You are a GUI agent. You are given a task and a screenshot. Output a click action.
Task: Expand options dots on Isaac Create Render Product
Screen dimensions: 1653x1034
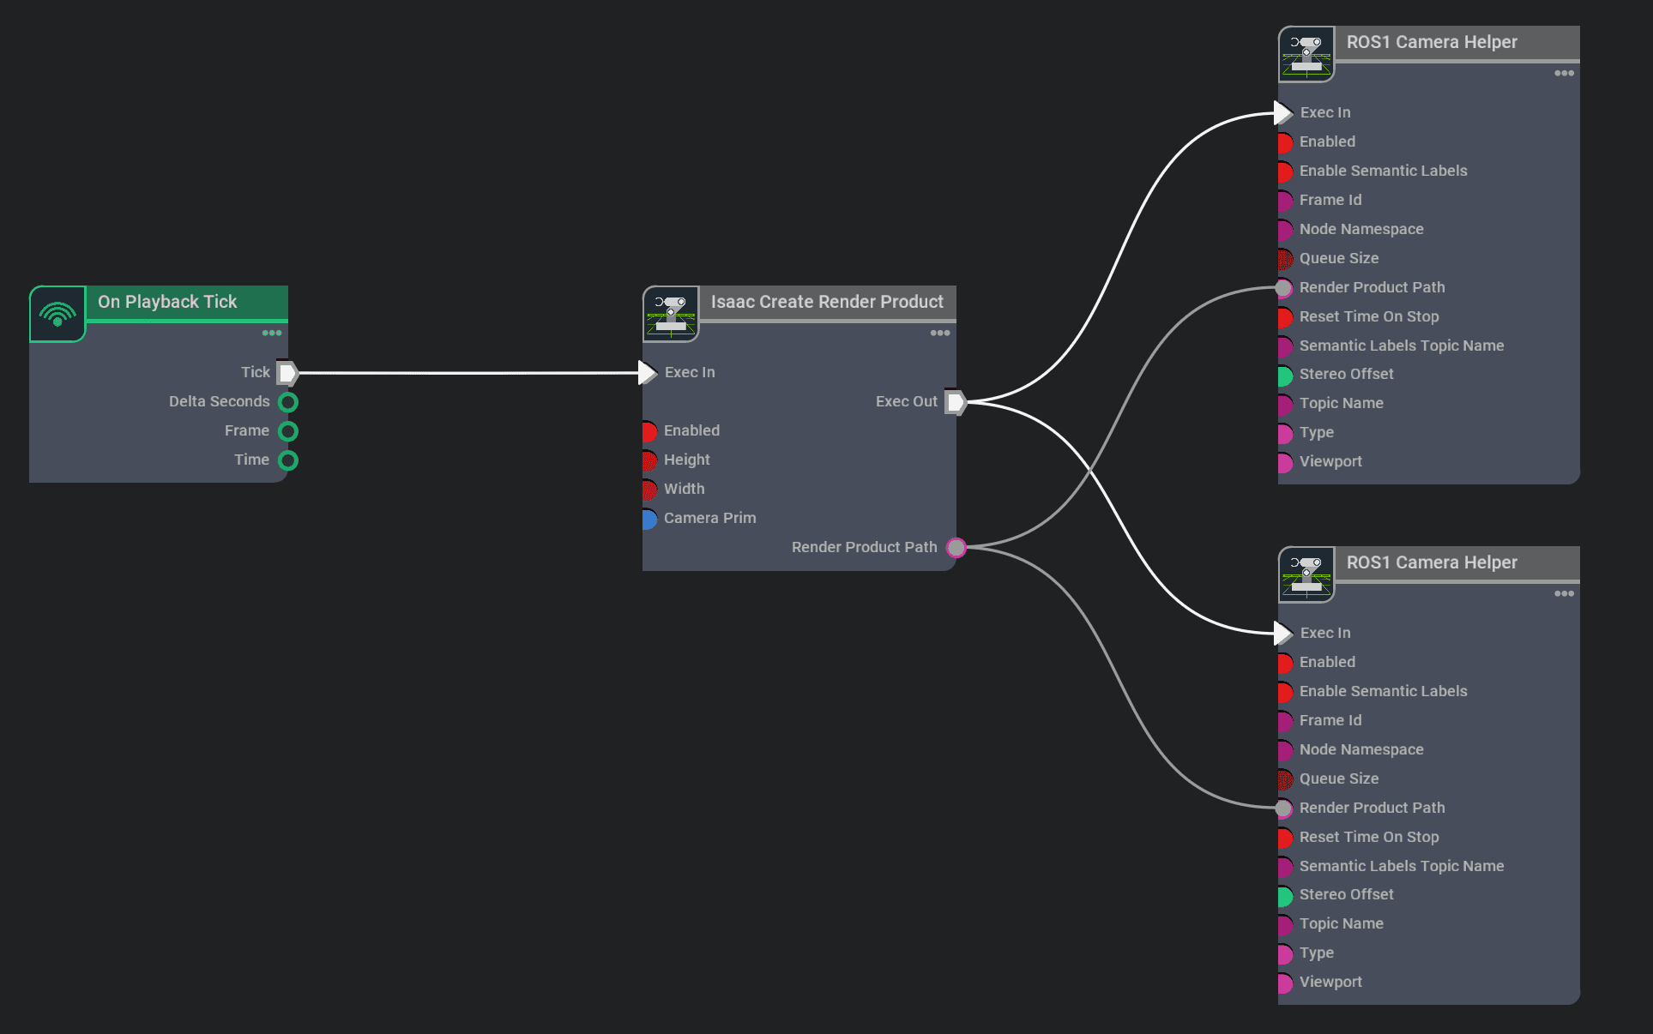(x=940, y=333)
